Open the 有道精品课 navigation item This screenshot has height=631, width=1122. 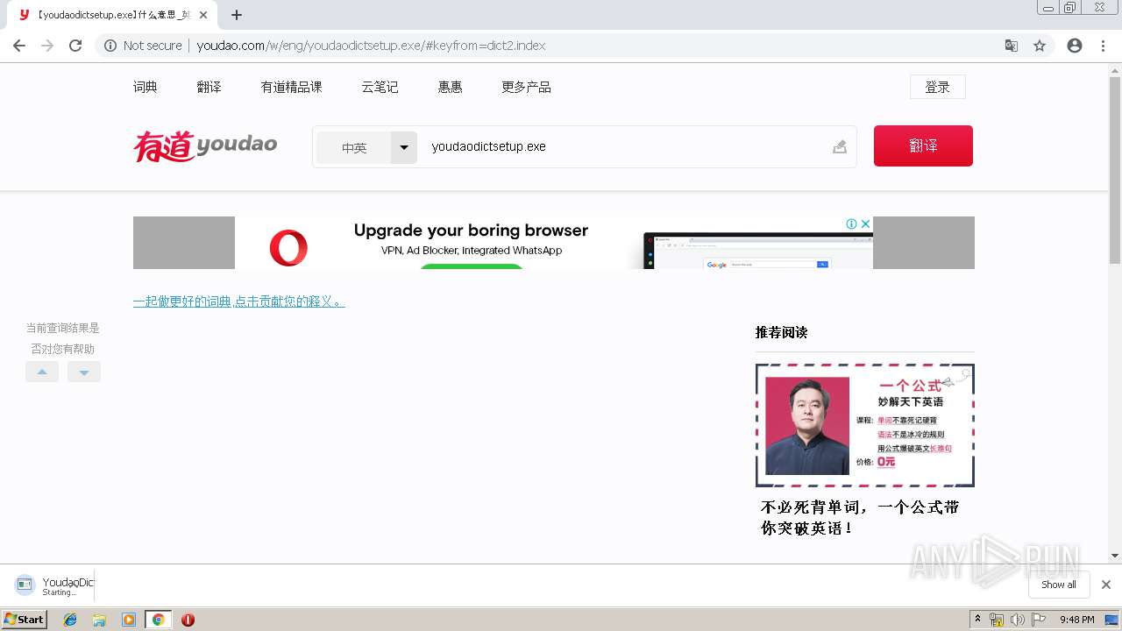[x=292, y=87]
